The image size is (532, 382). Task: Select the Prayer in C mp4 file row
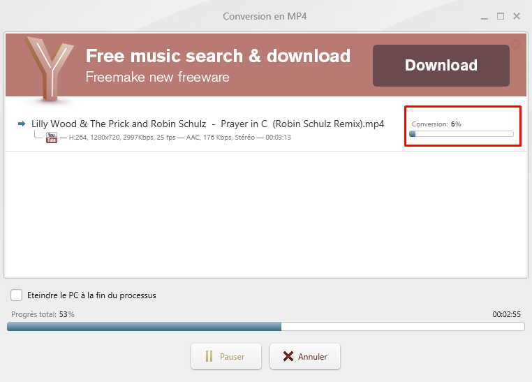pos(266,129)
